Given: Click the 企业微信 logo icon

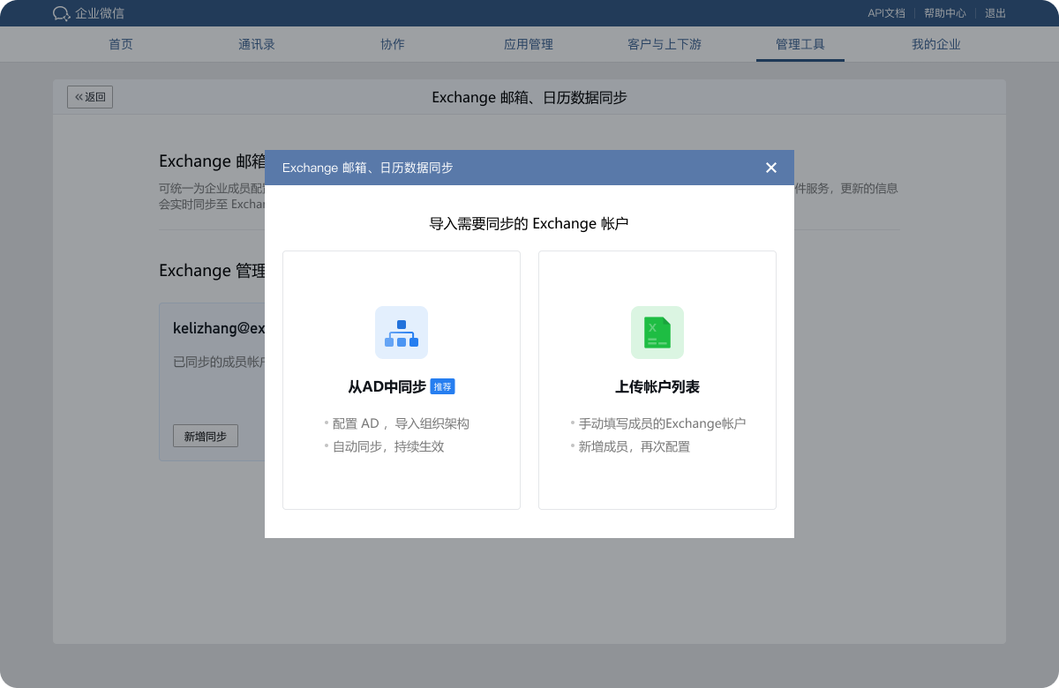Looking at the screenshot, I should point(61,13).
